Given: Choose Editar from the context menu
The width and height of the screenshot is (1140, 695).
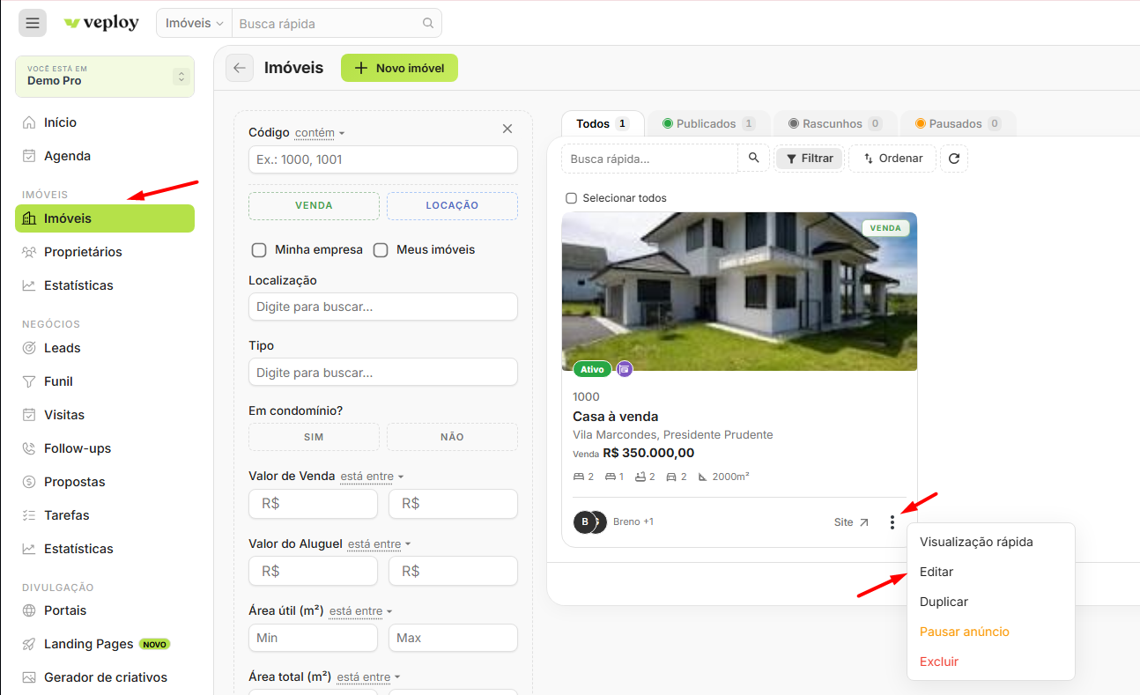Looking at the screenshot, I should [x=991, y=572].
